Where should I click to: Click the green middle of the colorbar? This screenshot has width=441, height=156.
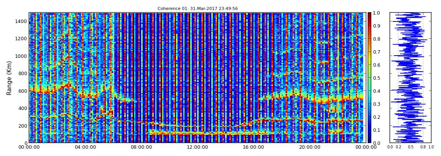(369, 78)
